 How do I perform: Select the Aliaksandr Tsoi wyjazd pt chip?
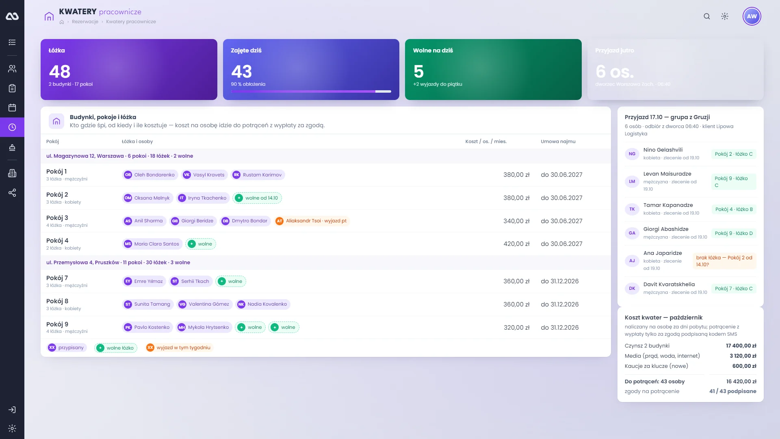tap(312, 221)
